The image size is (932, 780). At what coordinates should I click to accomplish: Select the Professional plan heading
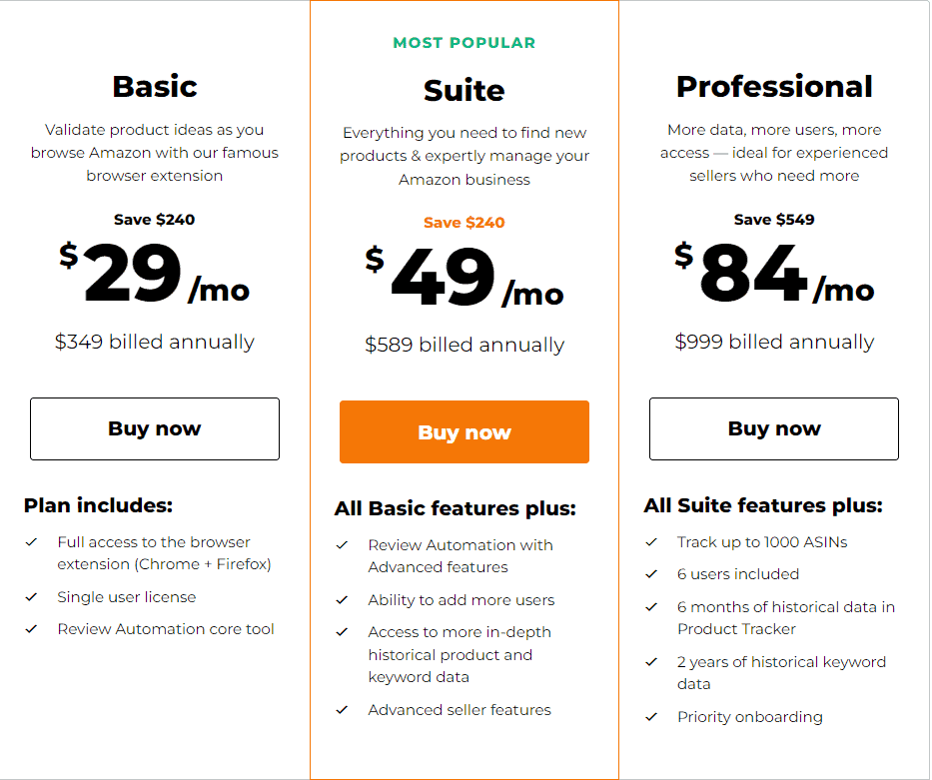[x=774, y=87]
